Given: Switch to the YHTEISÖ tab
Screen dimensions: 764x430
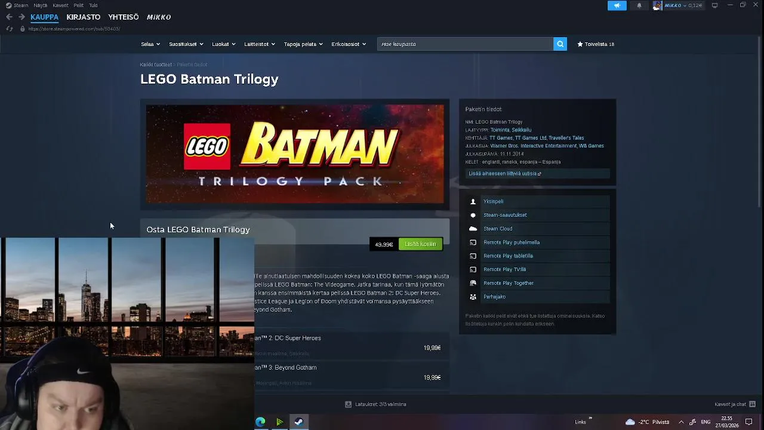Looking at the screenshot, I should tap(124, 17).
